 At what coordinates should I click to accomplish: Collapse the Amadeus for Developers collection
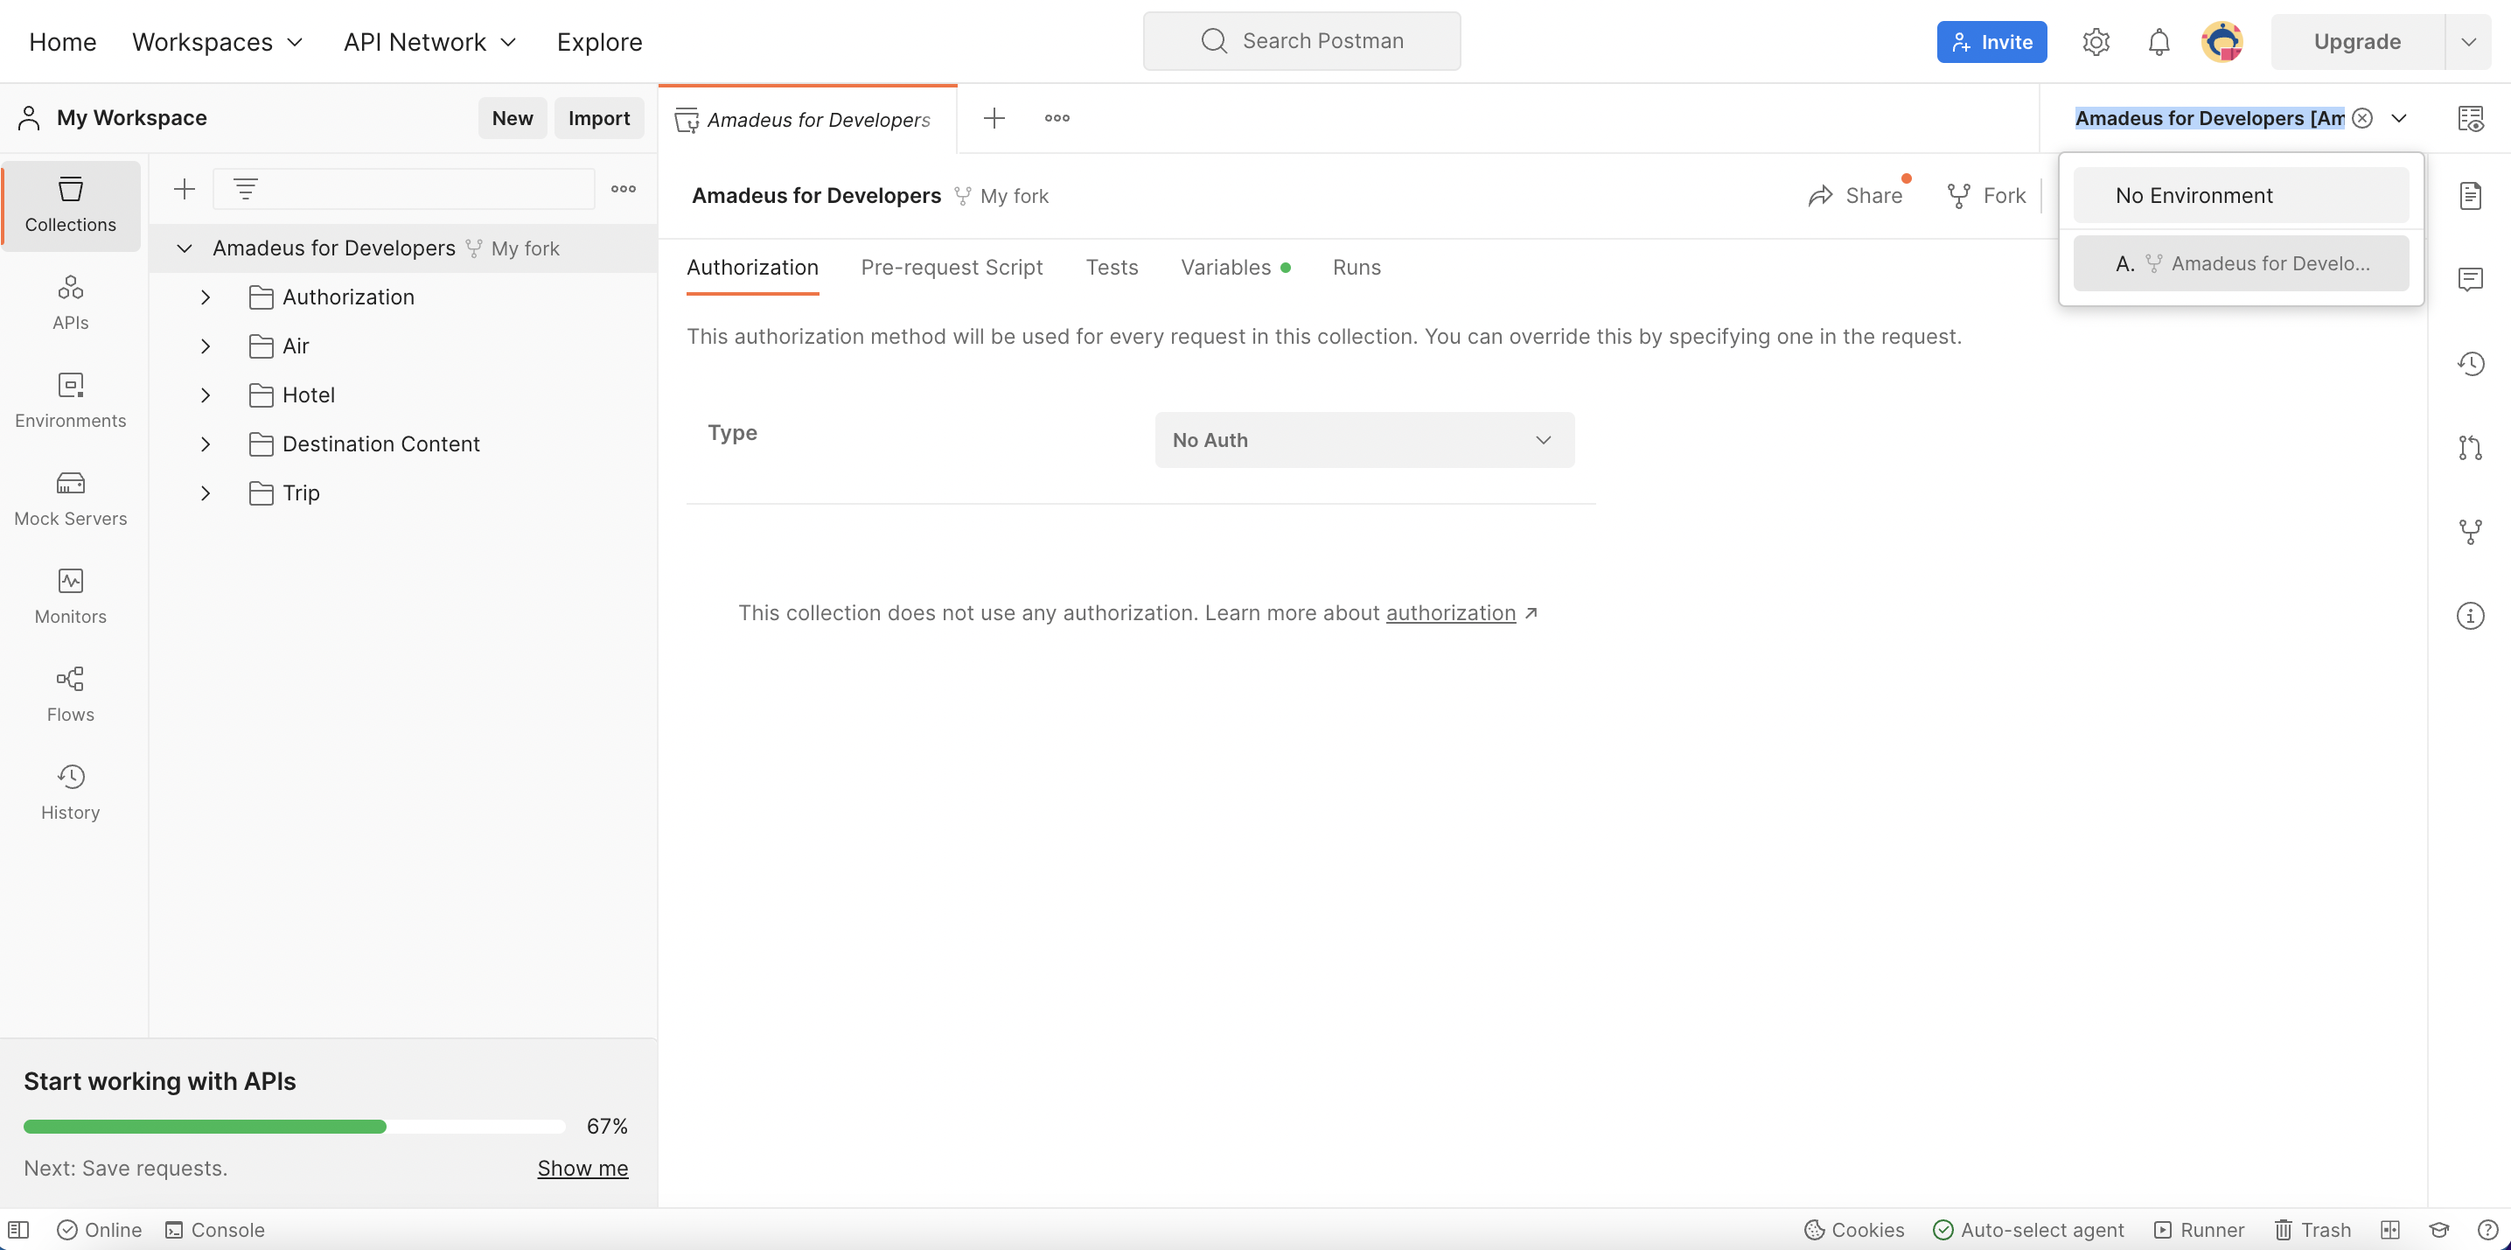click(185, 248)
